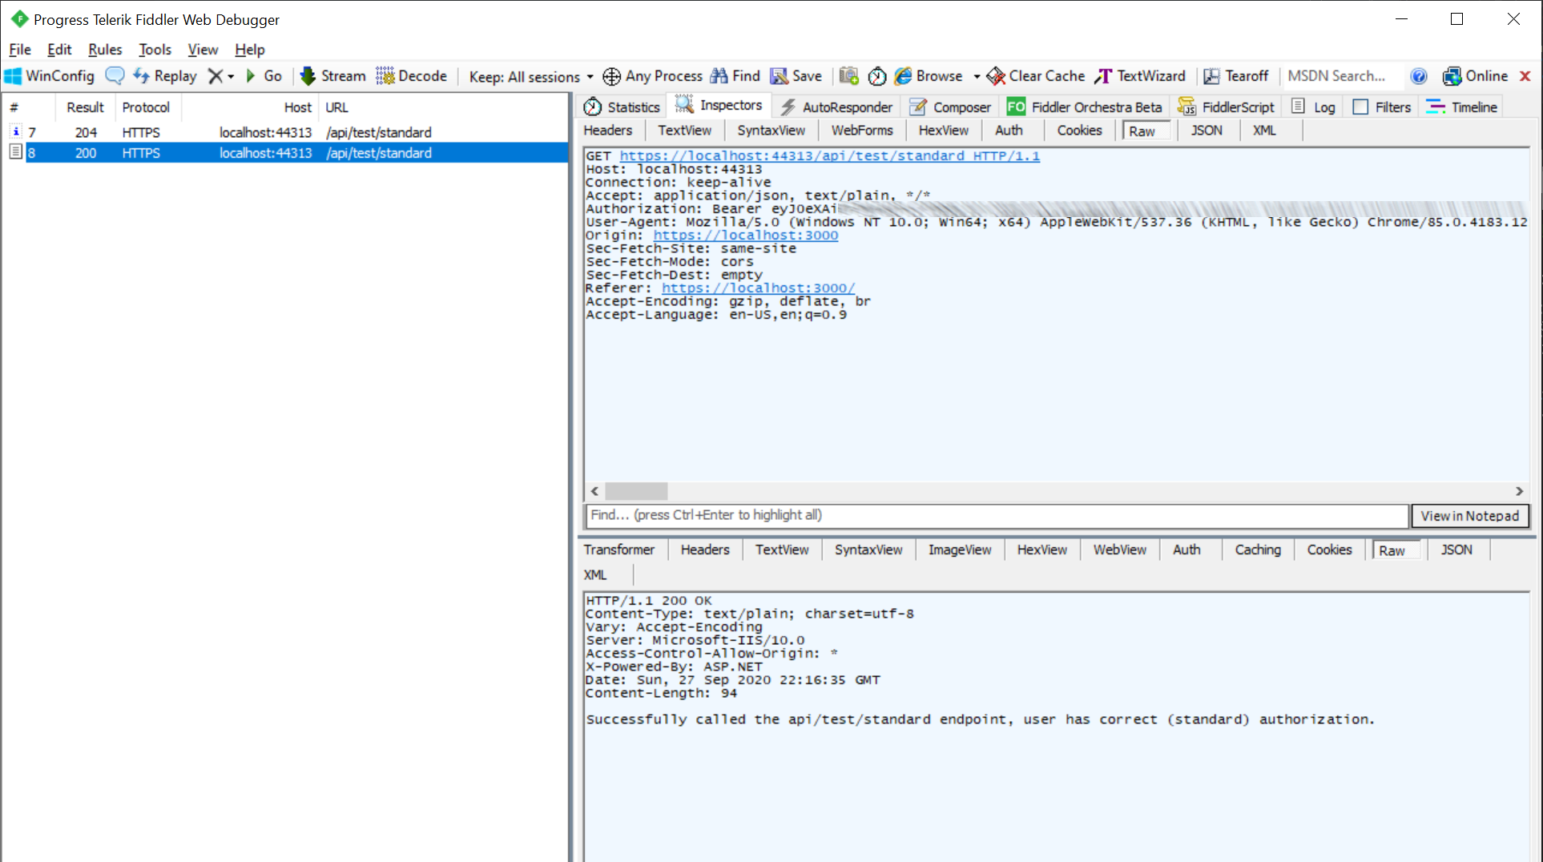The image size is (1543, 862).
Task: Launch Browse in Internet Explorer
Action: click(929, 76)
